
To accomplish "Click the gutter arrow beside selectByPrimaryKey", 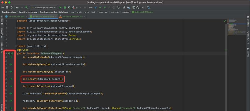I will pyautogui.click(x=11, y=101).
